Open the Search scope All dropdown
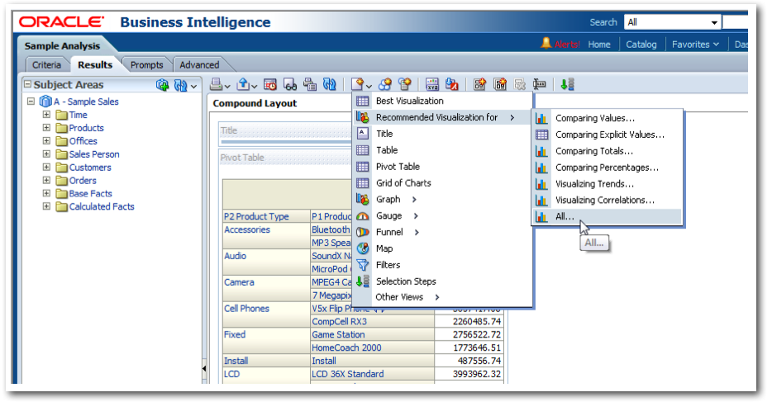The height and width of the screenshot is (402, 772). pyautogui.click(x=714, y=22)
